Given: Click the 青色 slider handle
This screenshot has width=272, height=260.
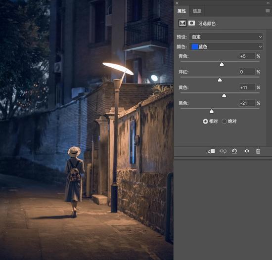Looking at the screenshot, I should (222, 64).
